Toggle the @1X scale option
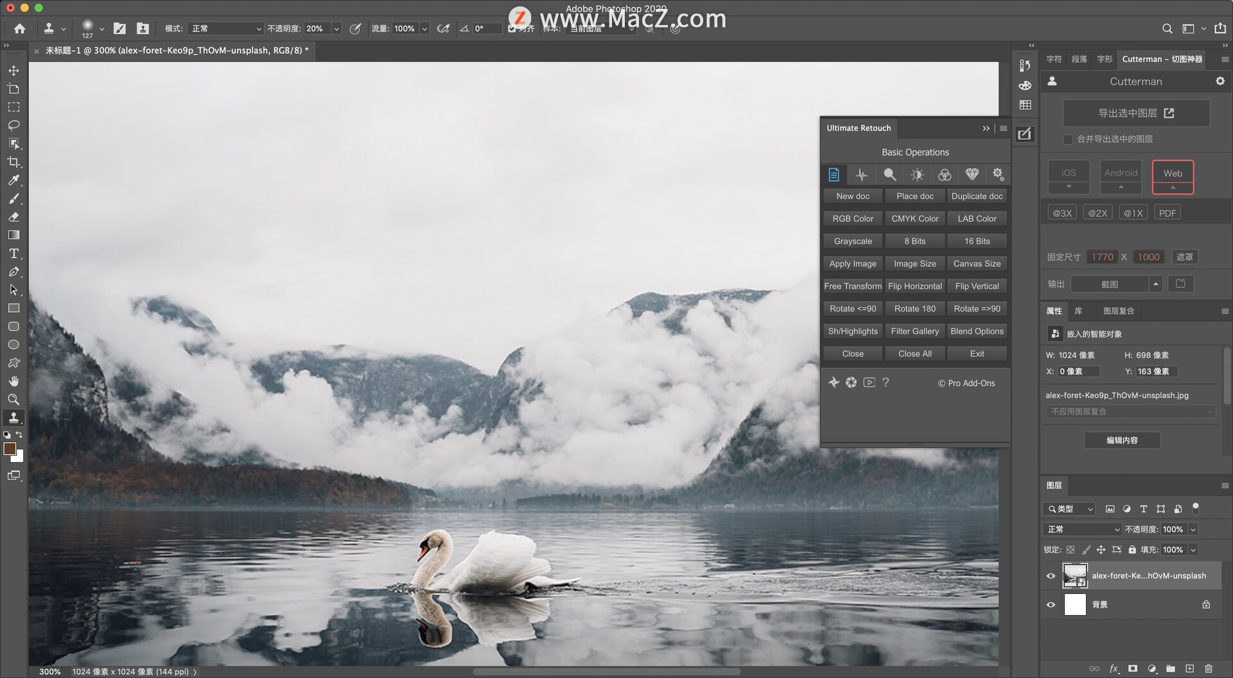 point(1133,213)
